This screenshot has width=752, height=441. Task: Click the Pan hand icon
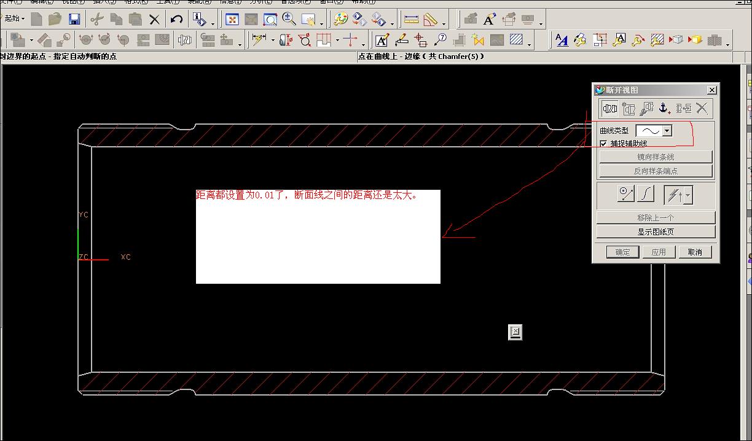click(x=308, y=19)
